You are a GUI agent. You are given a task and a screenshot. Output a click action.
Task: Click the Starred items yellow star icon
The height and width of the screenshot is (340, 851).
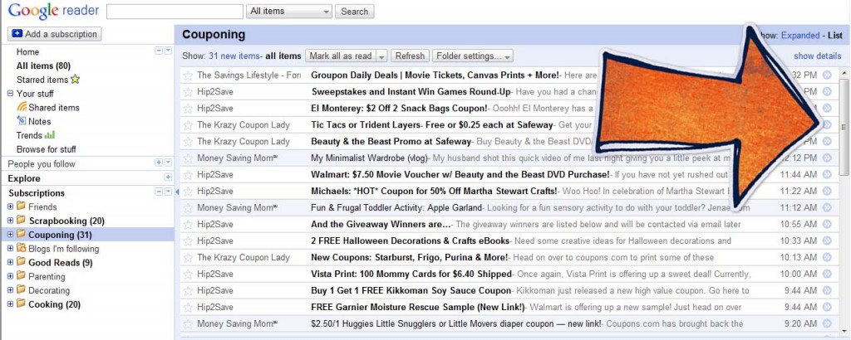point(75,80)
